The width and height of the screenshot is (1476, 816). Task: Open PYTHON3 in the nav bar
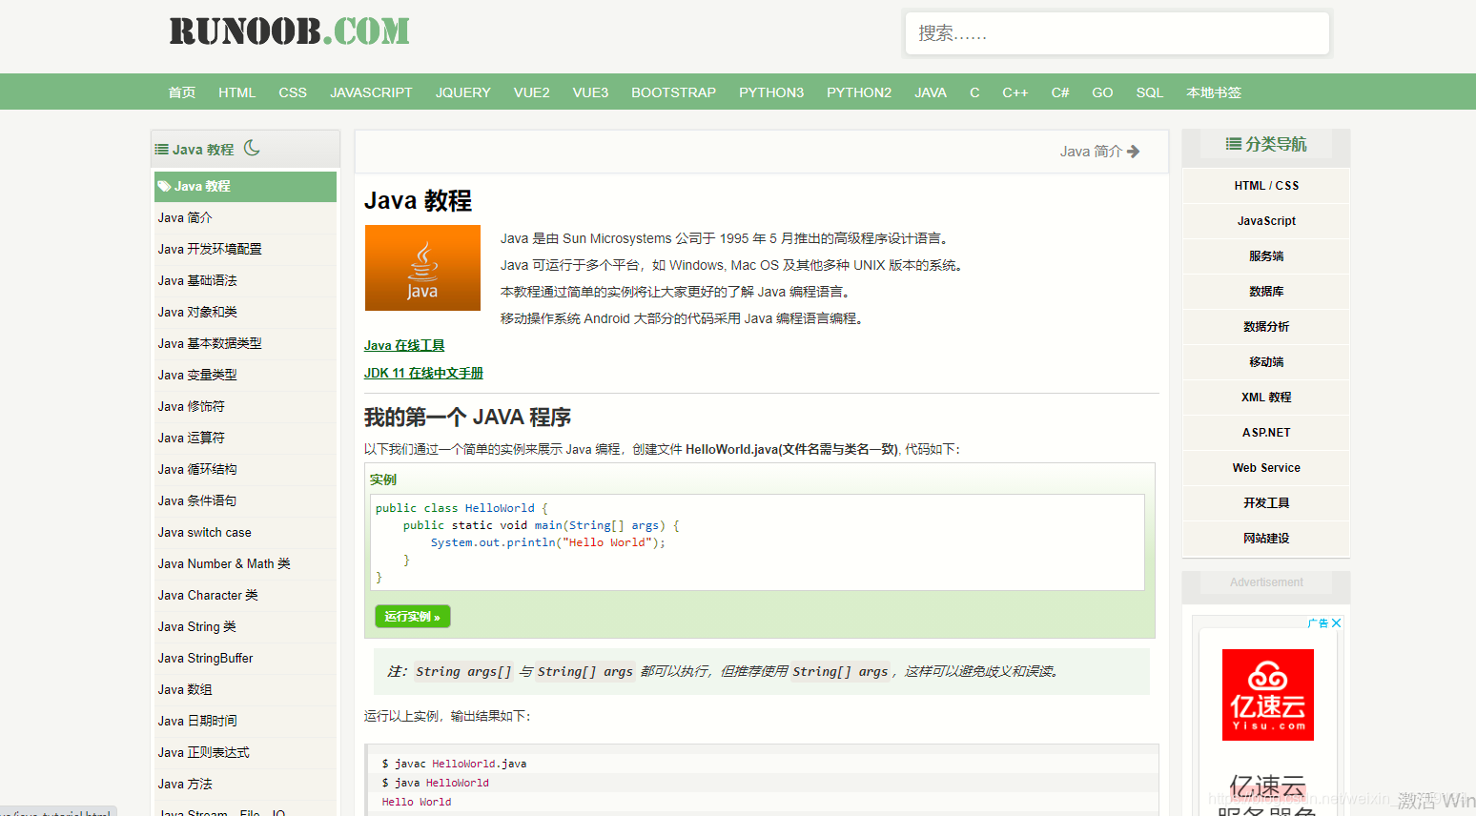tap(771, 92)
